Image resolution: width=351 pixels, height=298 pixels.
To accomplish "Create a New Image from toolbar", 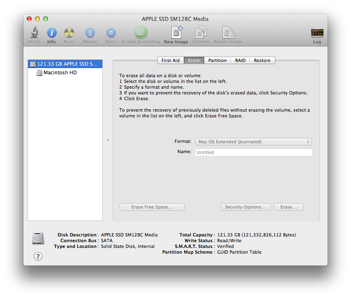I will (177, 32).
